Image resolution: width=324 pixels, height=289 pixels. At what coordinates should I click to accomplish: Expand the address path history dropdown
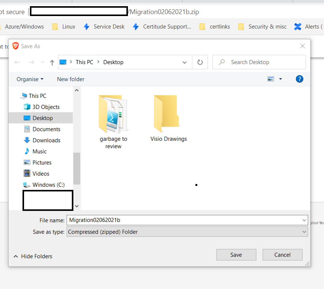(x=184, y=62)
